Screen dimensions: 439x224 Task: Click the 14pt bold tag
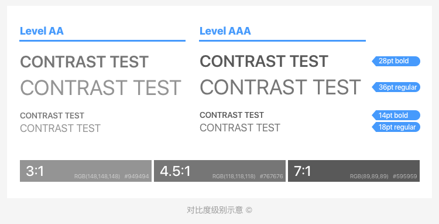pyautogui.click(x=396, y=115)
